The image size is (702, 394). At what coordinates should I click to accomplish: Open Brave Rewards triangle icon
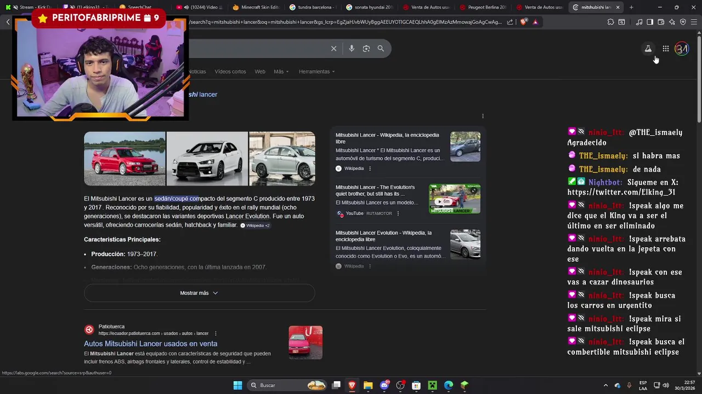[x=535, y=22]
